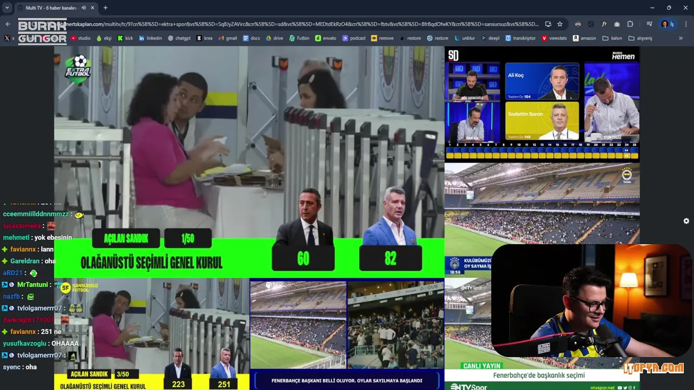This screenshot has height=390, width=694.
Task: Click the Ali Koç vote panel stream
Action: [542, 104]
